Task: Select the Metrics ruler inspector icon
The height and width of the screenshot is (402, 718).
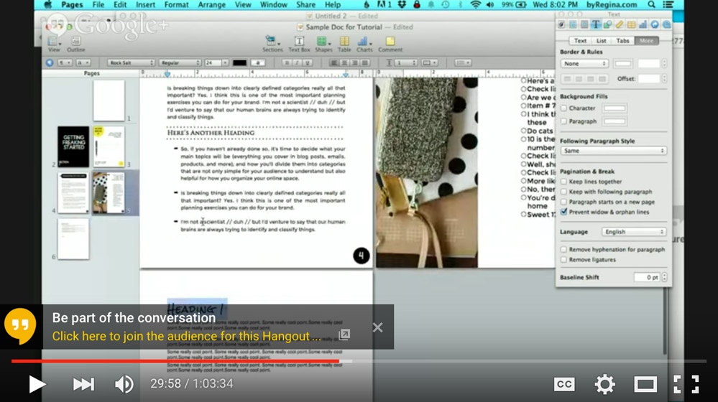Action: 620,24
